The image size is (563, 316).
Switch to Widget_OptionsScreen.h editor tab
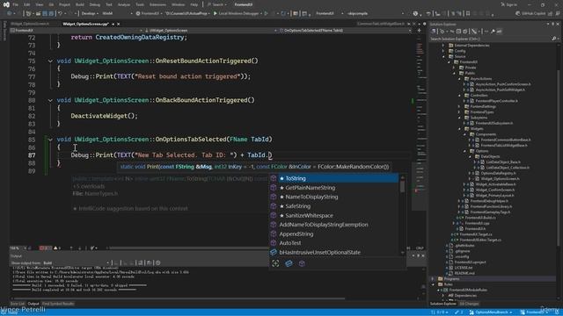point(30,24)
